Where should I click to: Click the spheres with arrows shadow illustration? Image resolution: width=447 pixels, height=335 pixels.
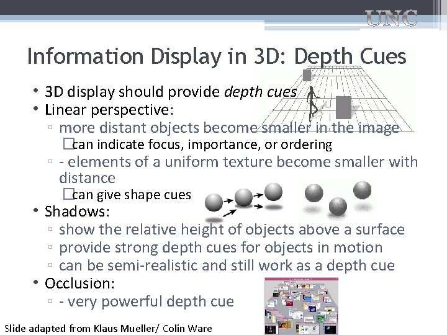point(244,202)
